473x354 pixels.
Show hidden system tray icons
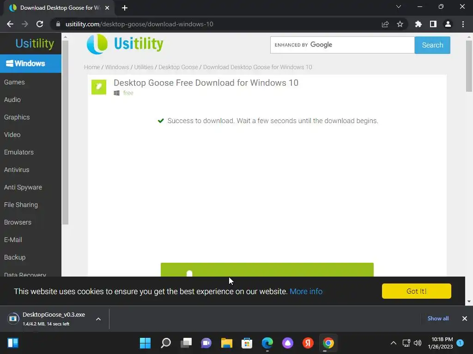(394, 343)
